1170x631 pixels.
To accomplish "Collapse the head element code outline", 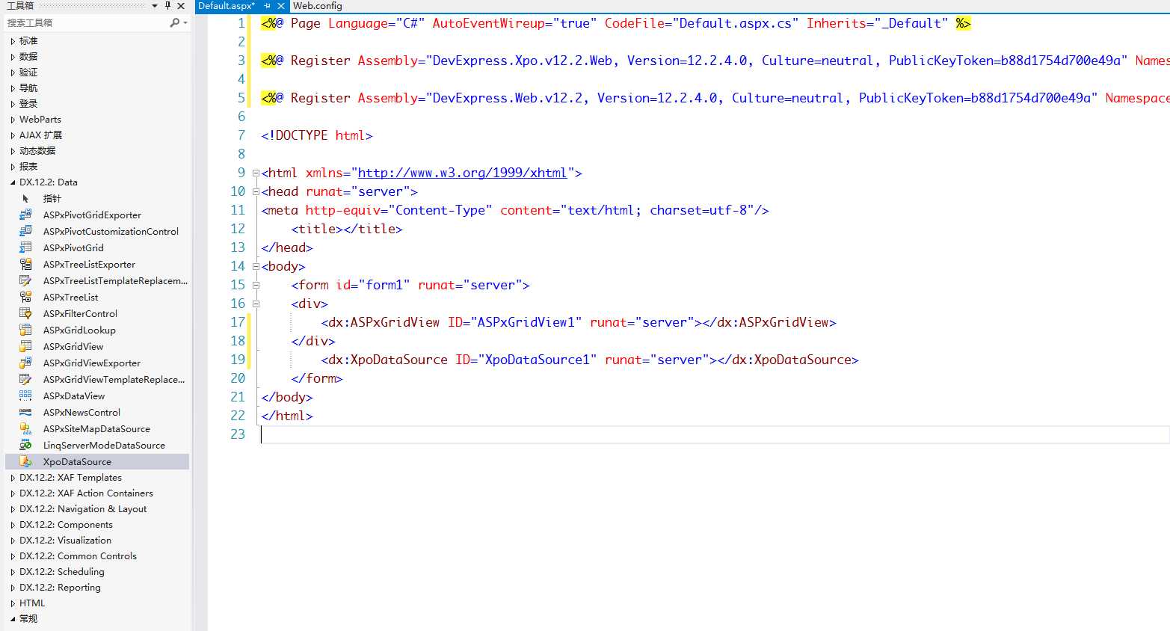I will click(256, 191).
